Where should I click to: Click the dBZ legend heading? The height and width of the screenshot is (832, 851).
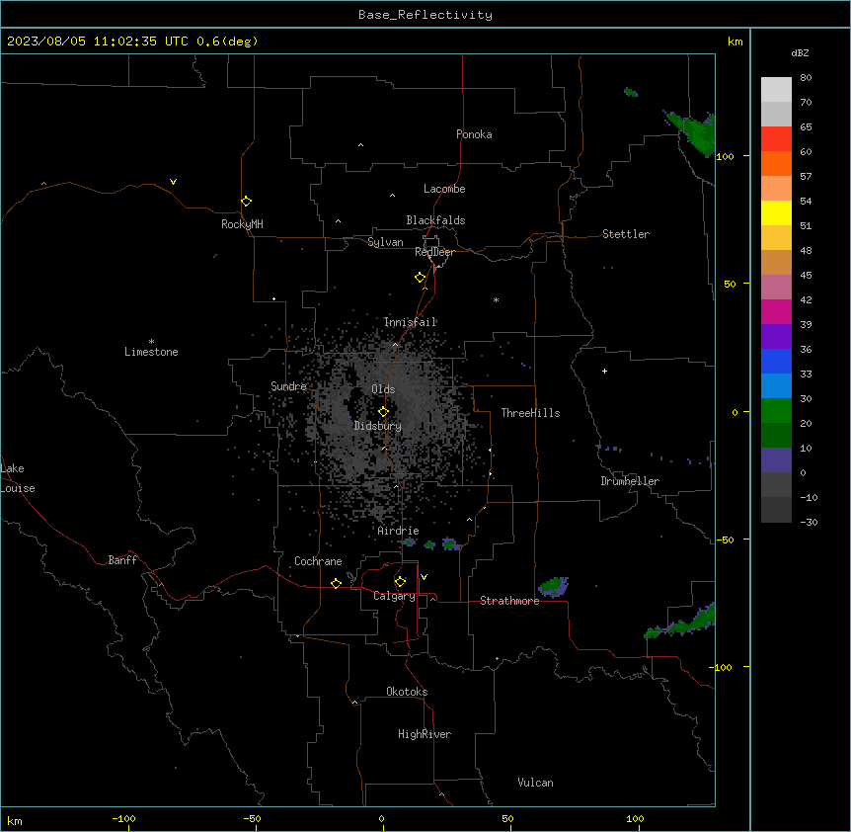click(x=800, y=53)
